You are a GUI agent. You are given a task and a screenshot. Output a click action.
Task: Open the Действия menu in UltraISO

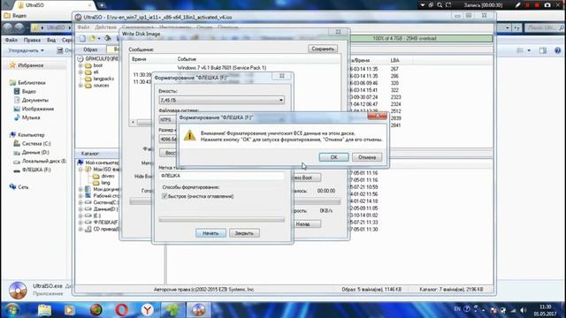pyautogui.click(x=105, y=27)
